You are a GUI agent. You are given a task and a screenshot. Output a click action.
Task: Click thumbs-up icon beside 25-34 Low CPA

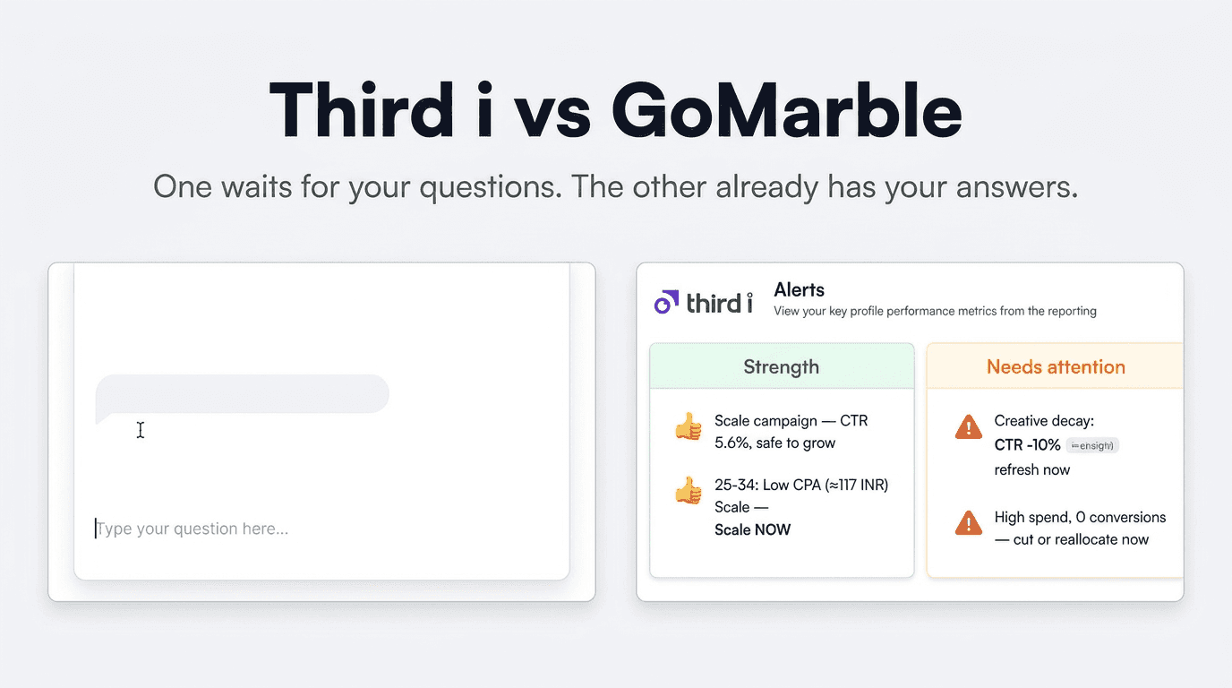(x=689, y=491)
